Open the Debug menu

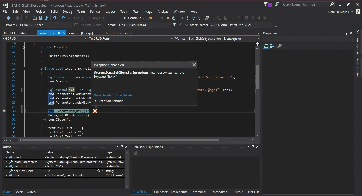[67, 12]
